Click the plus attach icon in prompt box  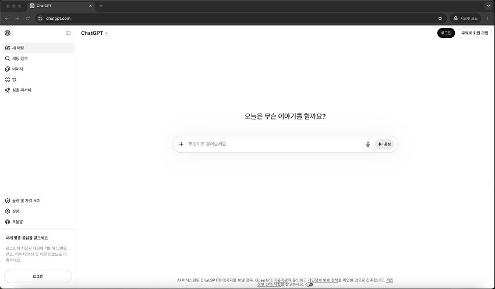(181, 144)
